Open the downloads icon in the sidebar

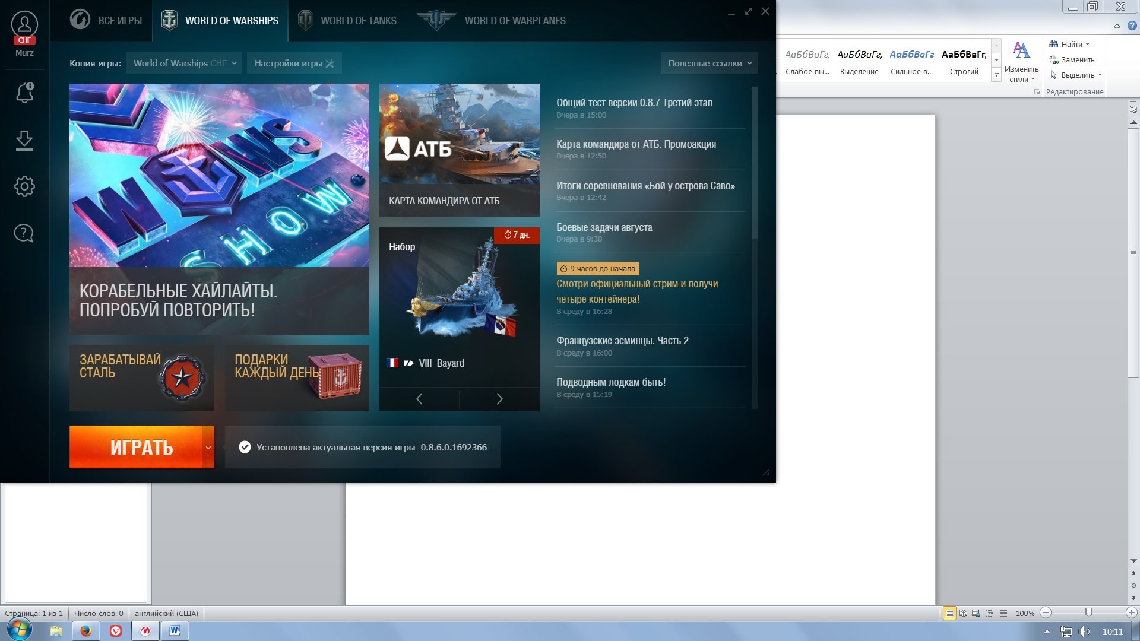coord(24,141)
